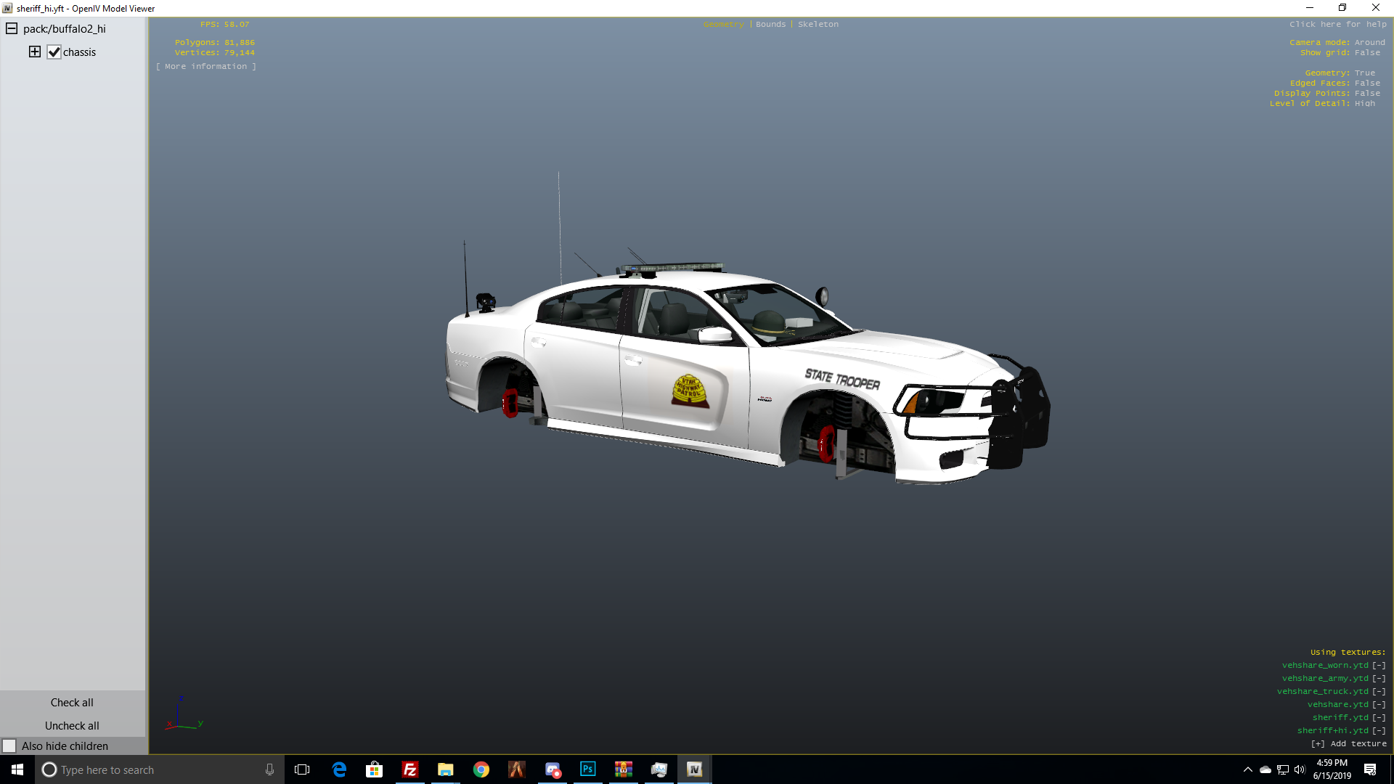Expand the More information section
This screenshot has width=1394, height=784.
coord(206,67)
